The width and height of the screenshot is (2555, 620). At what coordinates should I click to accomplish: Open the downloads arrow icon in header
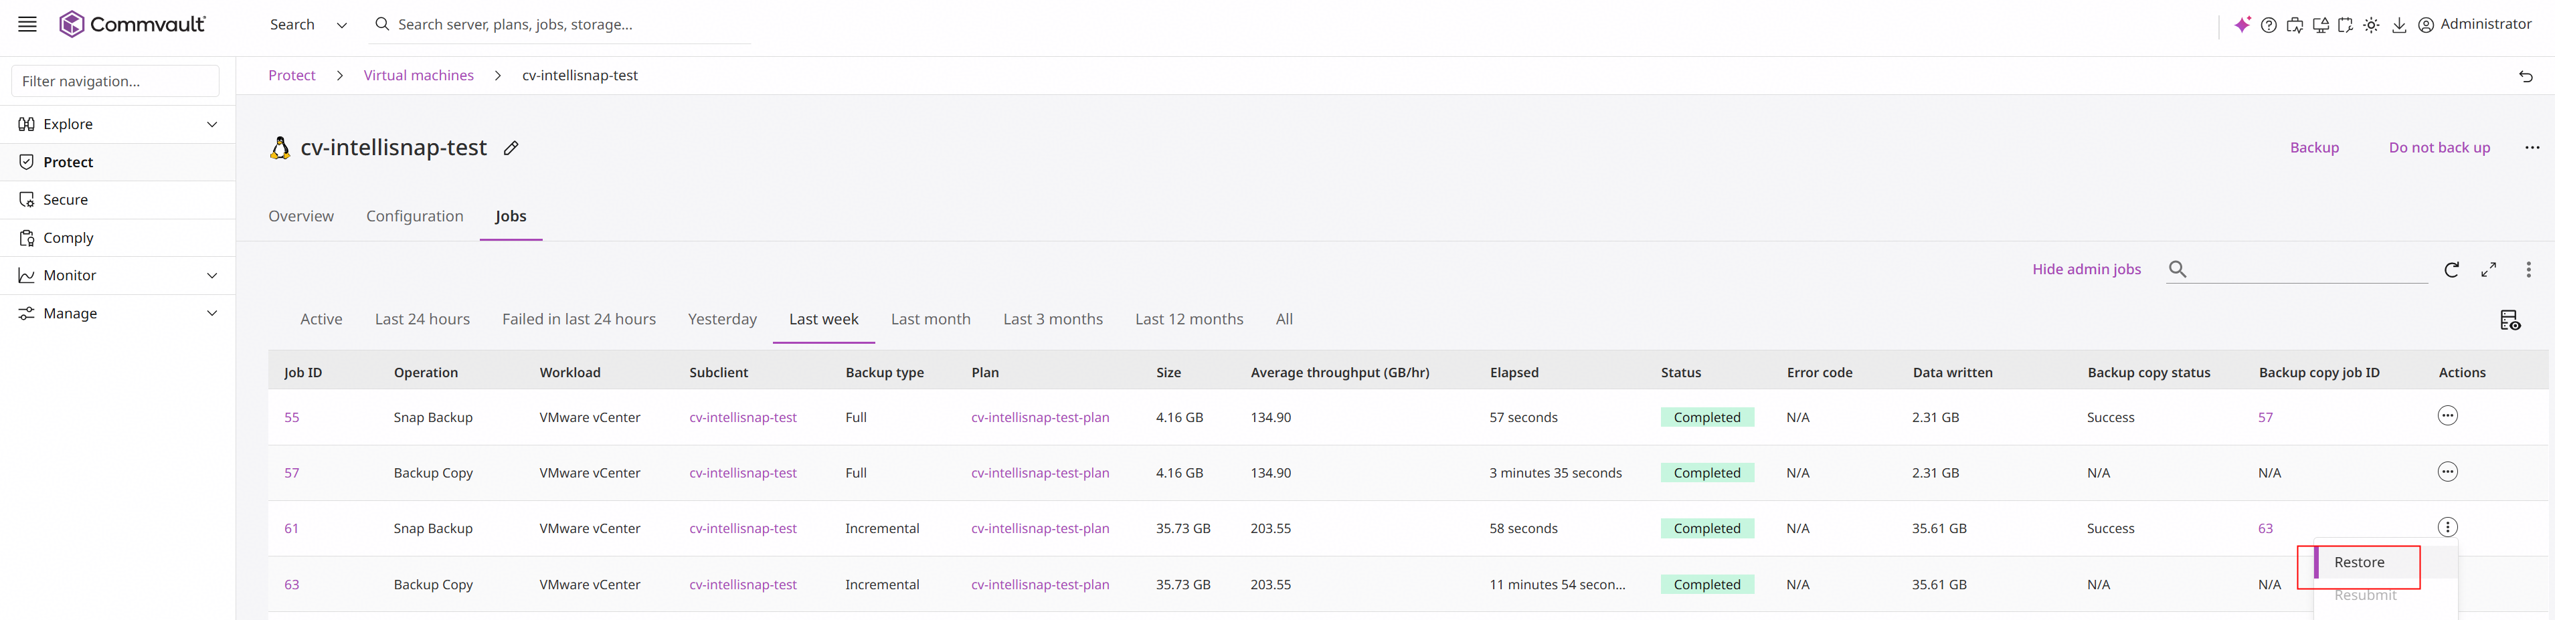click(x=2398, y=25)
